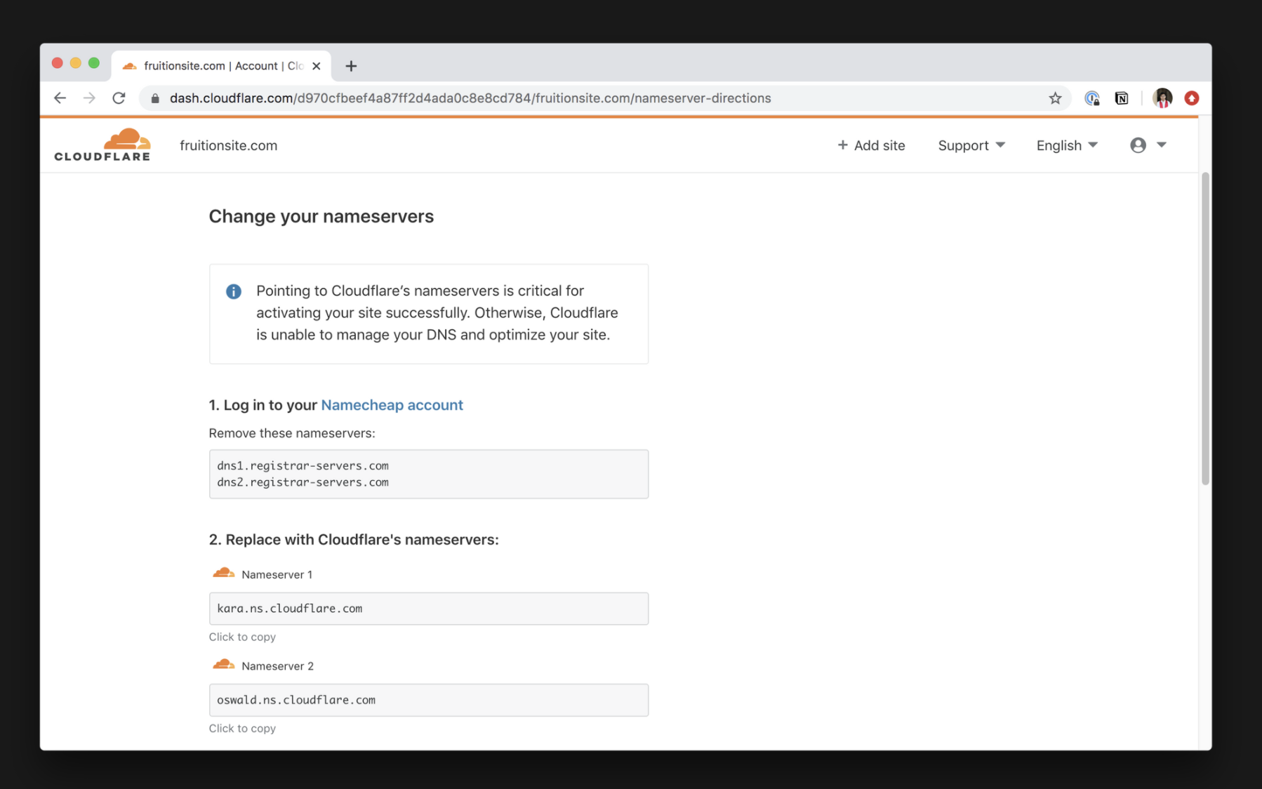Click the browser back arrow
The height and width of the screenshot is (789, 1262).
click(60, 98)
